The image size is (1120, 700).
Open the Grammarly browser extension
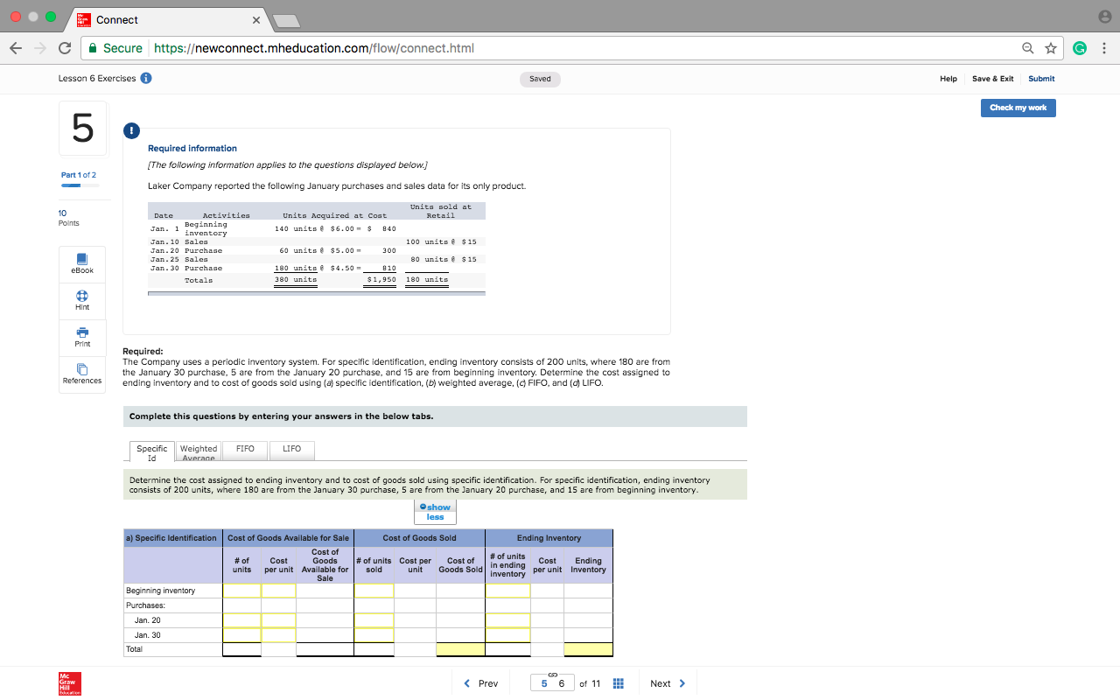[x=1080, y=48]
